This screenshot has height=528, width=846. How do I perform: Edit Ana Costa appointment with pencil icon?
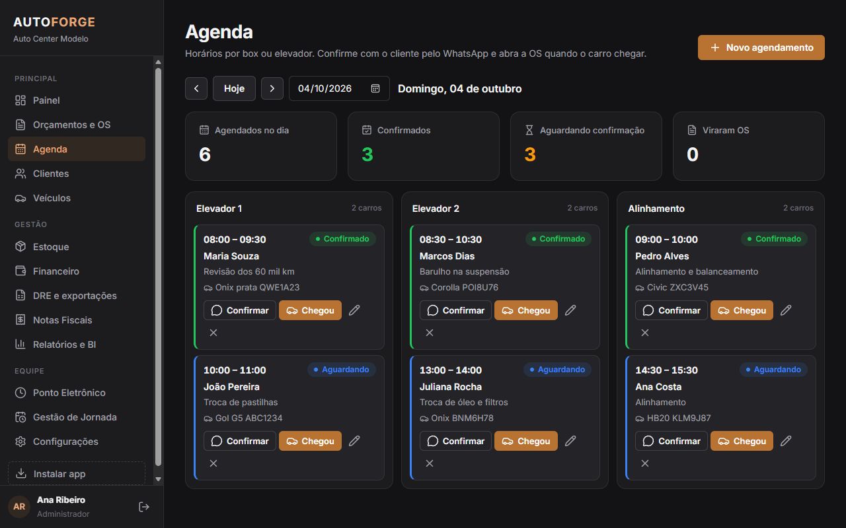(786, 441)
